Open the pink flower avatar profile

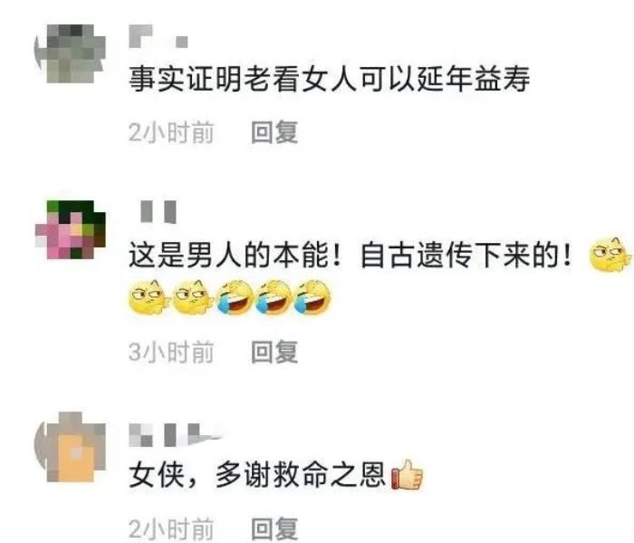(71, 229)
